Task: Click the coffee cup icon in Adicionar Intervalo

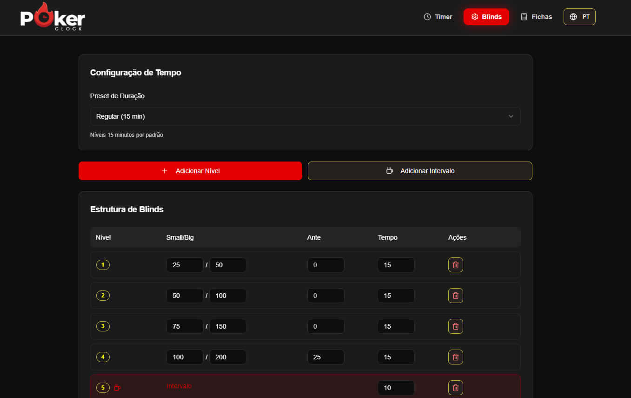Action: click(390, 171)
